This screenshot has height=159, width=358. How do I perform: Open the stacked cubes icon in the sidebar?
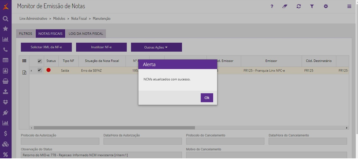(6, 144)
